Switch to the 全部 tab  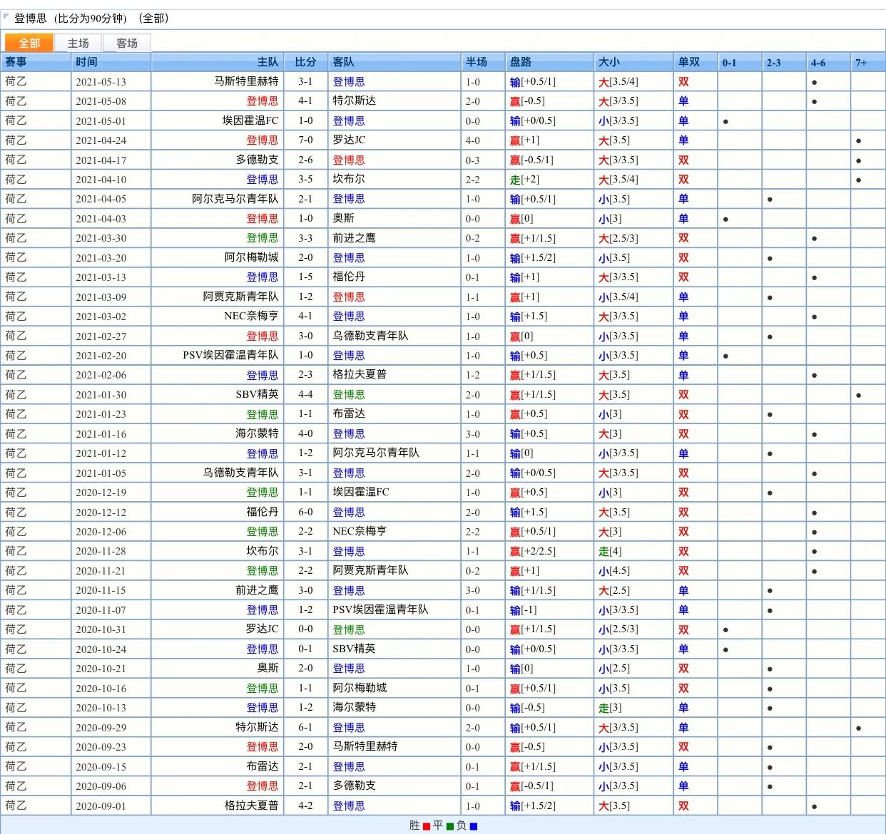[29, 43]
